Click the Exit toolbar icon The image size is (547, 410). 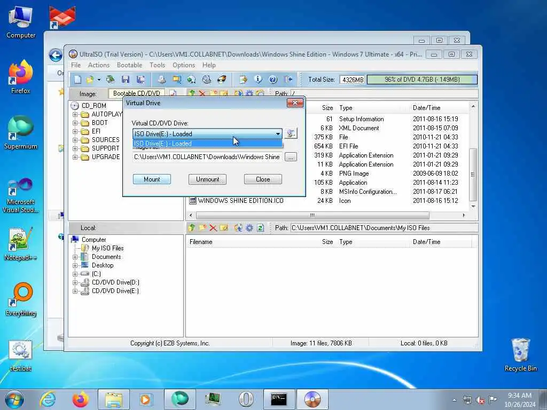(x=288, y=80)
